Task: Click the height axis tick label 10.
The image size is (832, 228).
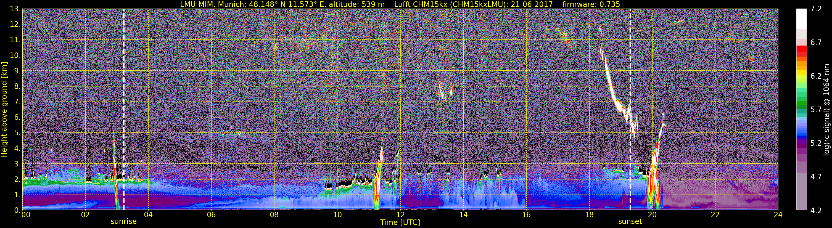Action: point(15,55)
